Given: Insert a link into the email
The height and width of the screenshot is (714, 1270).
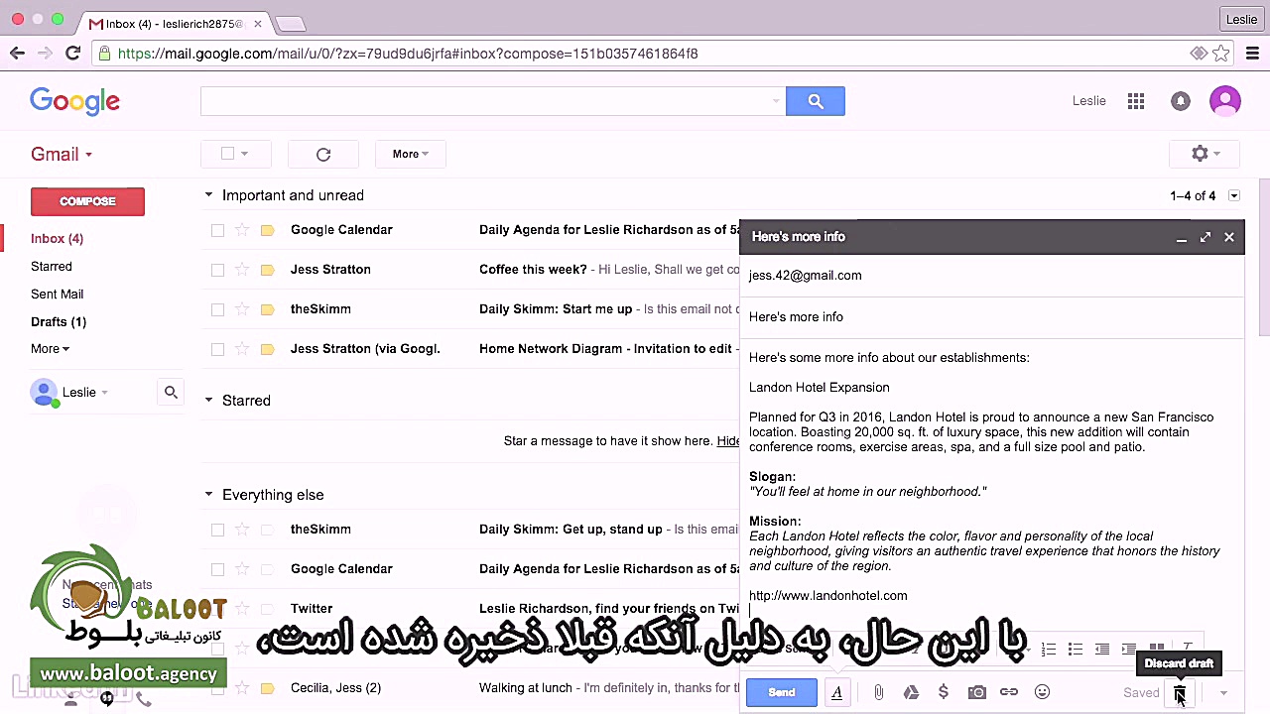Looking at the screenshot, I should click(1009, 692).
